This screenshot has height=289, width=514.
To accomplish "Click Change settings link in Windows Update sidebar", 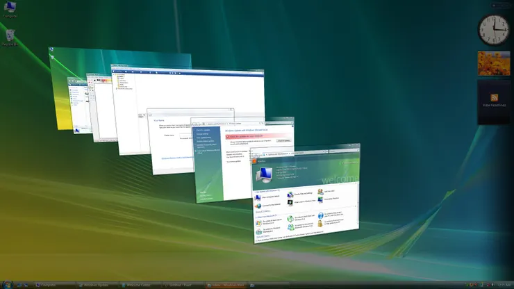I will (x=202, y=134).
